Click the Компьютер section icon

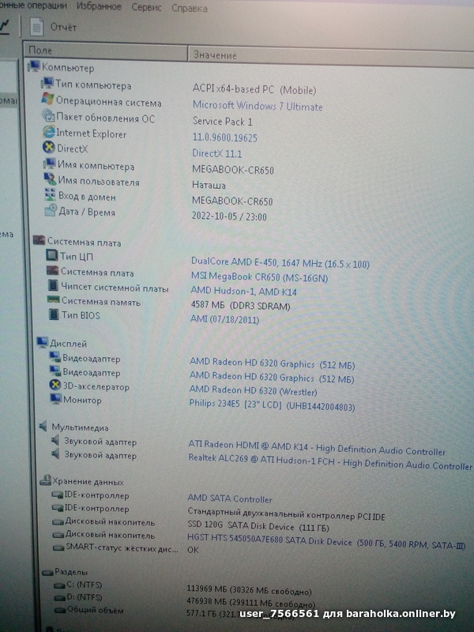pyautogui.click(x=34, y=66)
